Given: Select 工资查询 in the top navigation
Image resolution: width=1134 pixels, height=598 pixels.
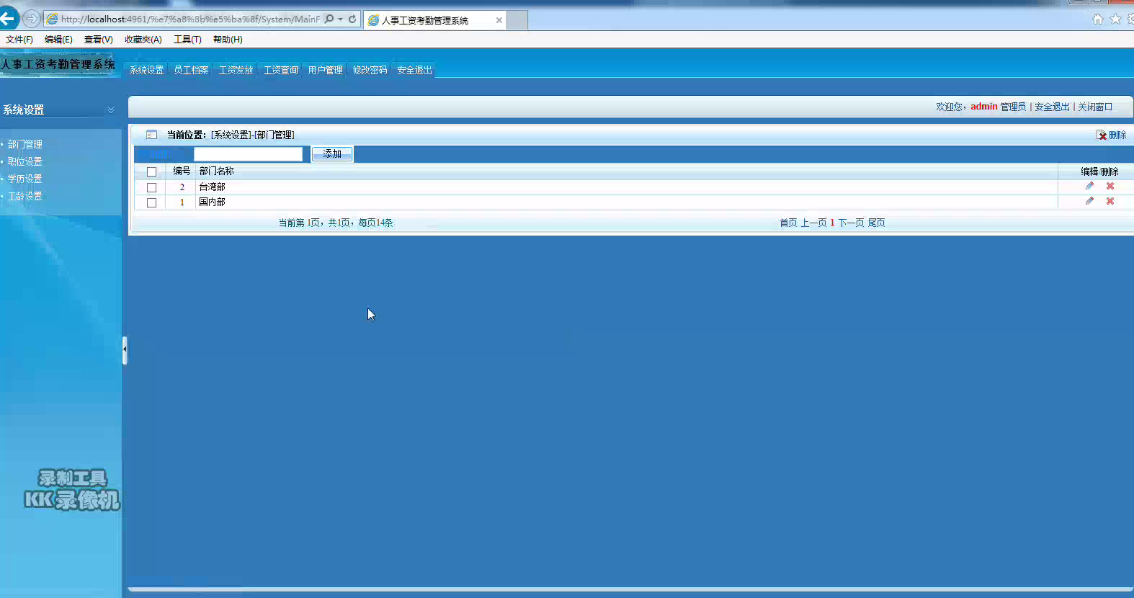Looking at the screenshot, I should coord(280,70).
